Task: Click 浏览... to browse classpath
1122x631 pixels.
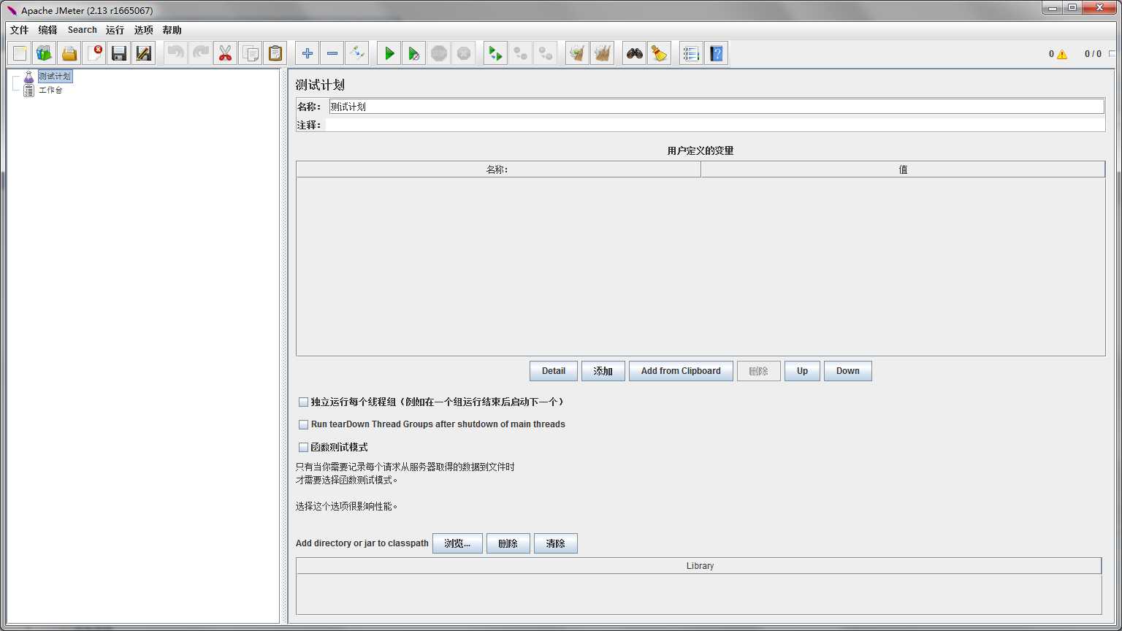Action: (457, 543)
